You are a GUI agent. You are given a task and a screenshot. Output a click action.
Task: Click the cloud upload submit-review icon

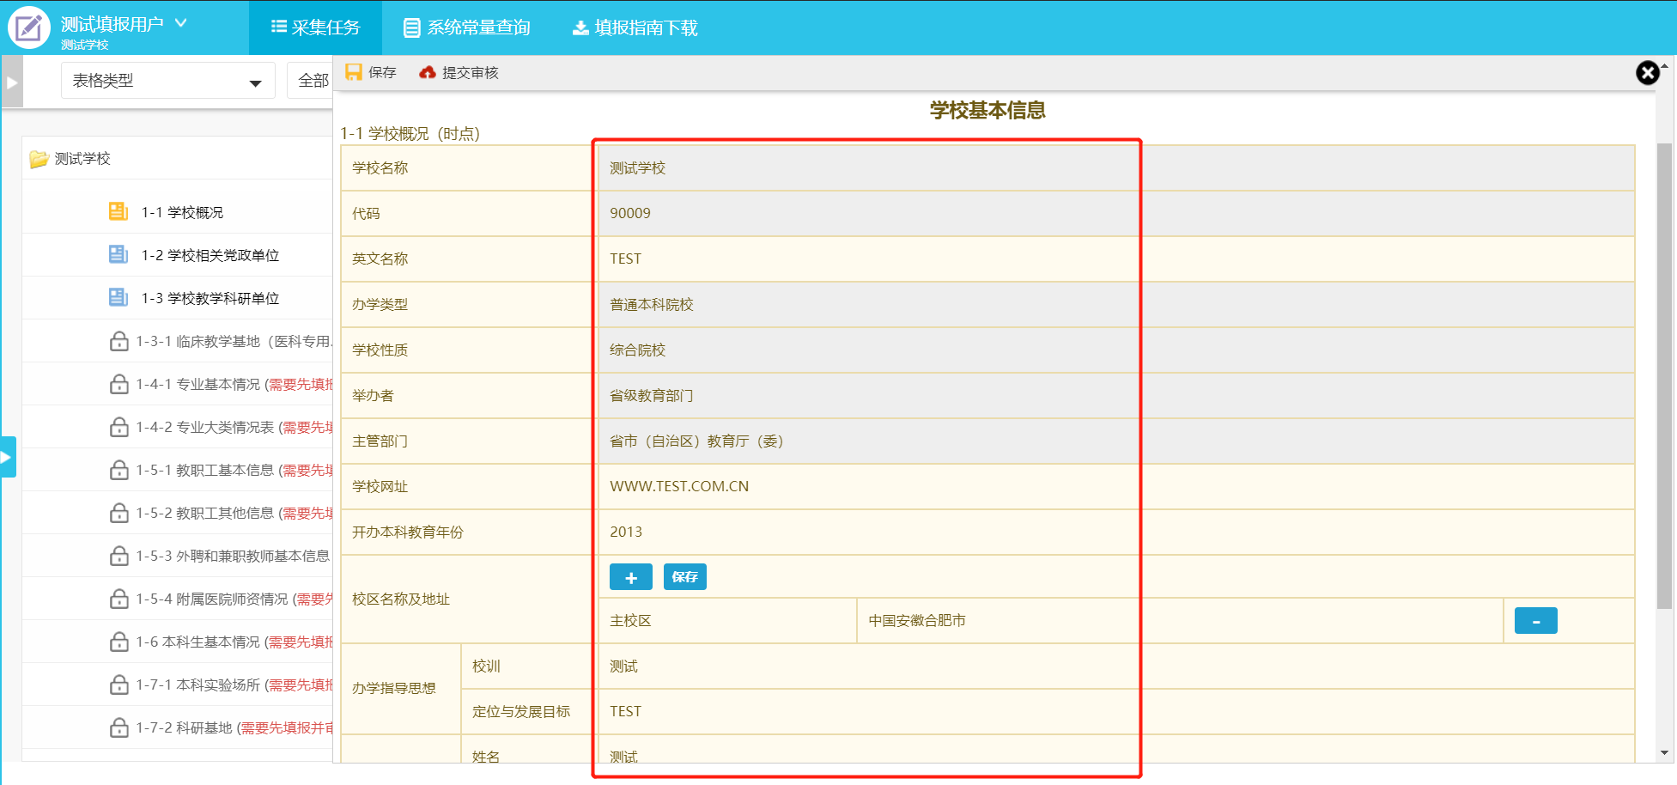click(427, 72)
